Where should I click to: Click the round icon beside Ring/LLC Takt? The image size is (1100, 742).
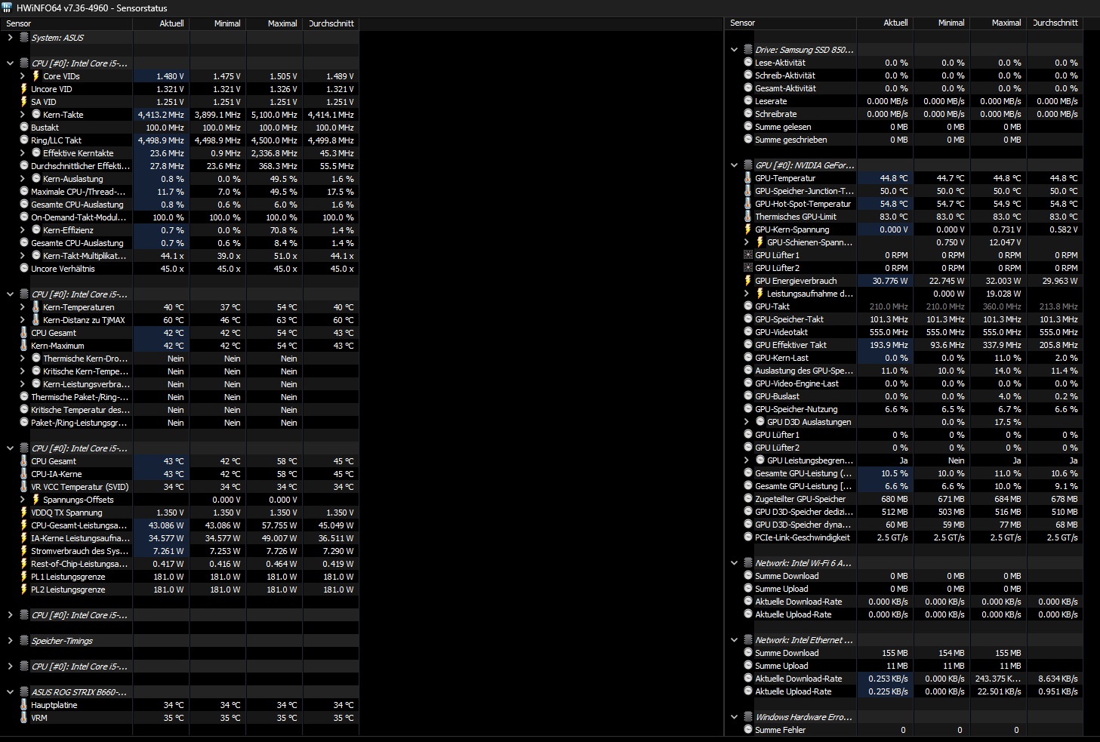[x=23, y=140]
